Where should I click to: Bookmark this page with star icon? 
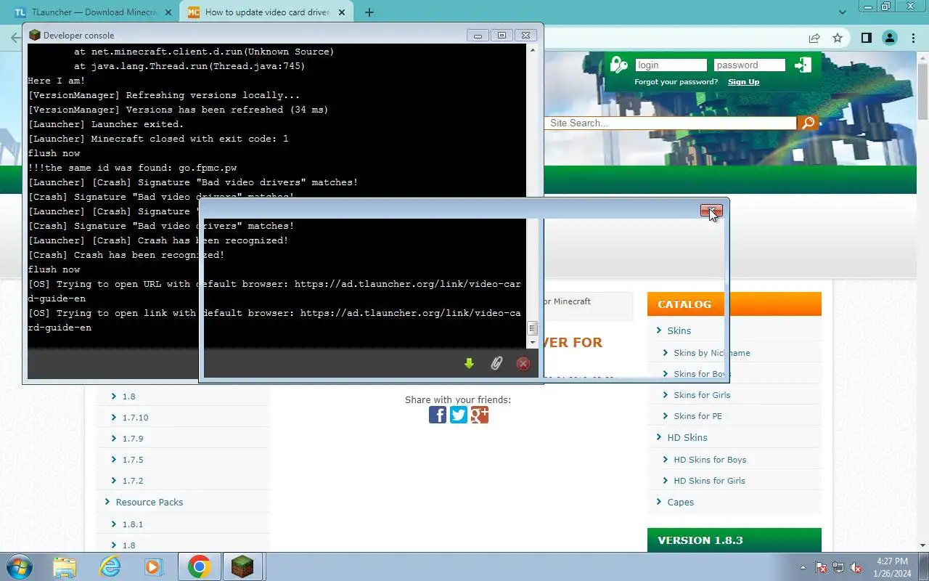click(838, 38)
